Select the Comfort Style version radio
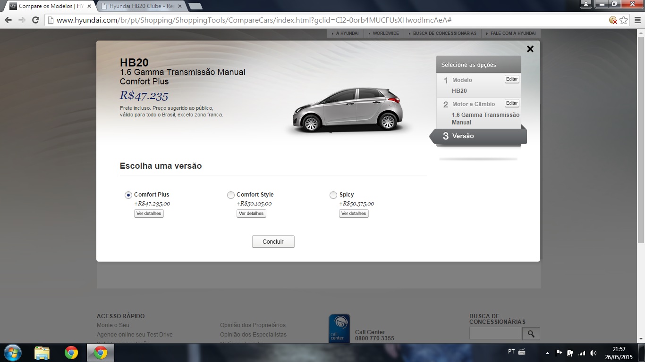 (231, 195)
